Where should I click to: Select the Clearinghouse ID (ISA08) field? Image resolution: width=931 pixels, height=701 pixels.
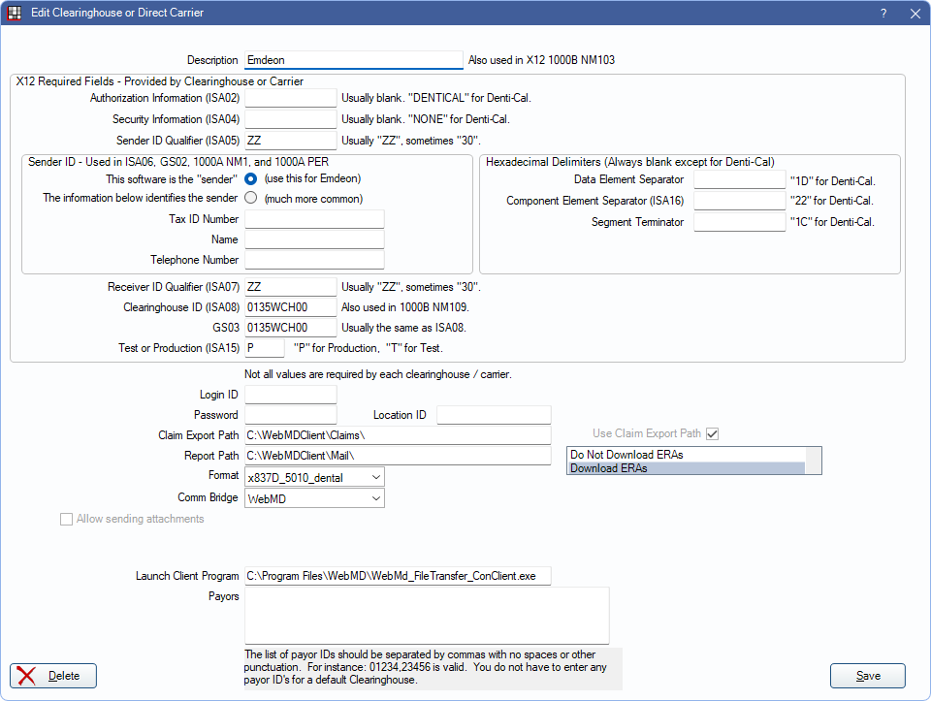point(290,307)
